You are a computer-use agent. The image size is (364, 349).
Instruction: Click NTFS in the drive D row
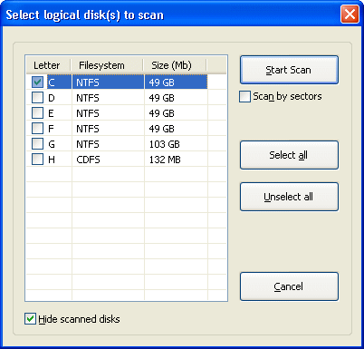[88, 98]
